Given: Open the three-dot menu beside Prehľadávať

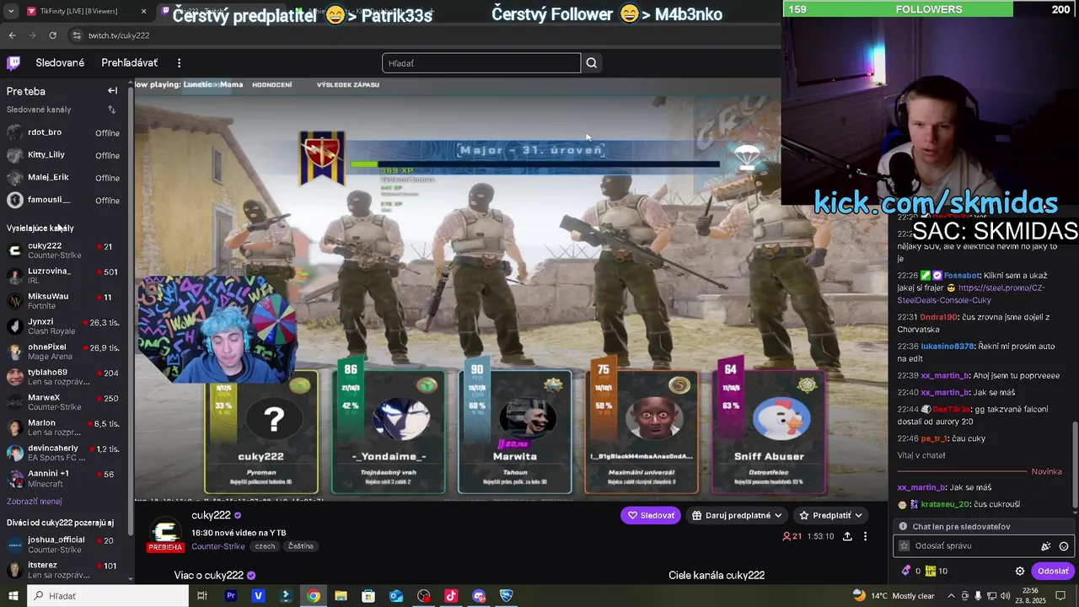Looking at the screenshot, I should pyautogui.click(x=179, y=63).
